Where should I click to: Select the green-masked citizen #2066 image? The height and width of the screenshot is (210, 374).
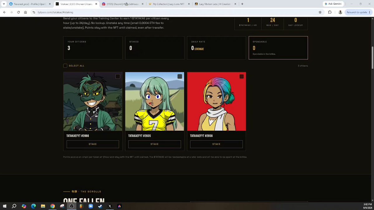[x=93, y=101]
